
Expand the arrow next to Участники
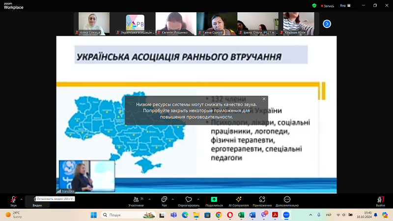pos(150,199)
